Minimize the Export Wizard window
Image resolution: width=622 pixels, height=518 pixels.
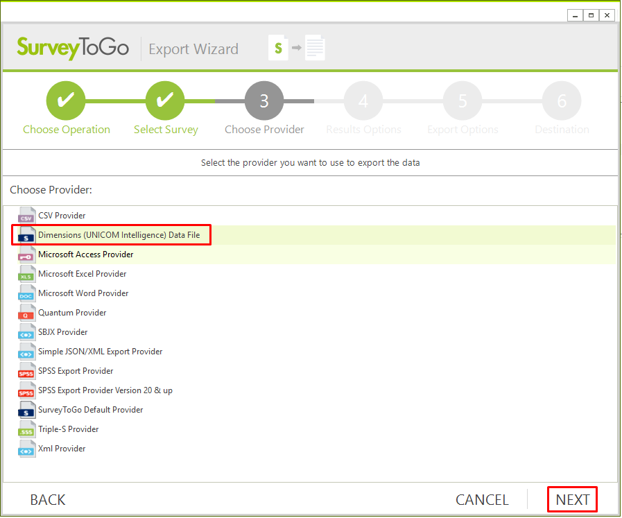coord(575,15)
